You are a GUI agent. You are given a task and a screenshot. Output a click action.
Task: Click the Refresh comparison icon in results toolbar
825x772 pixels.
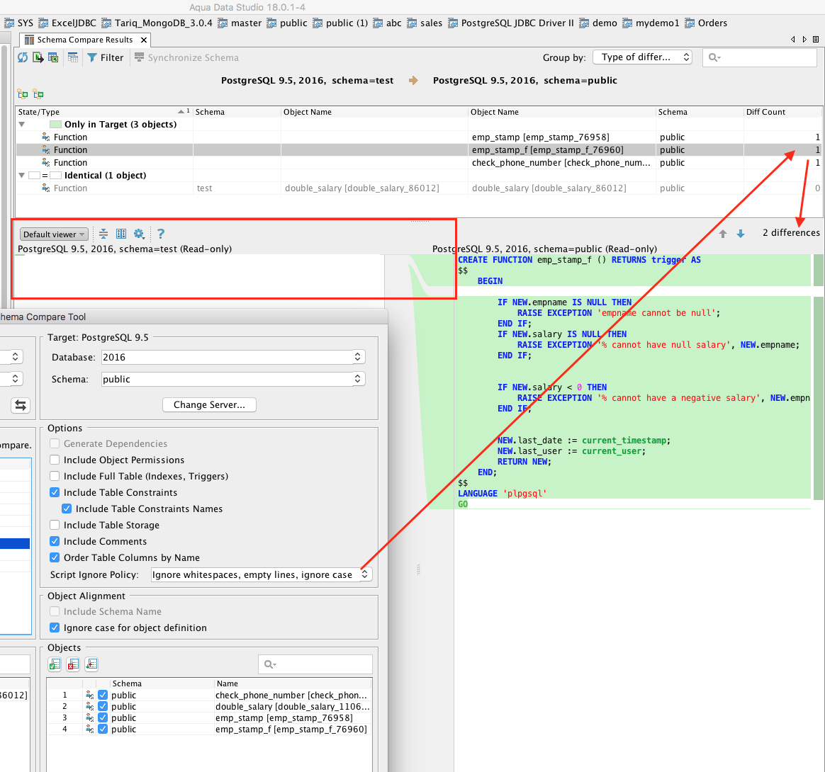pyautogui.click(x=23, y=57)
